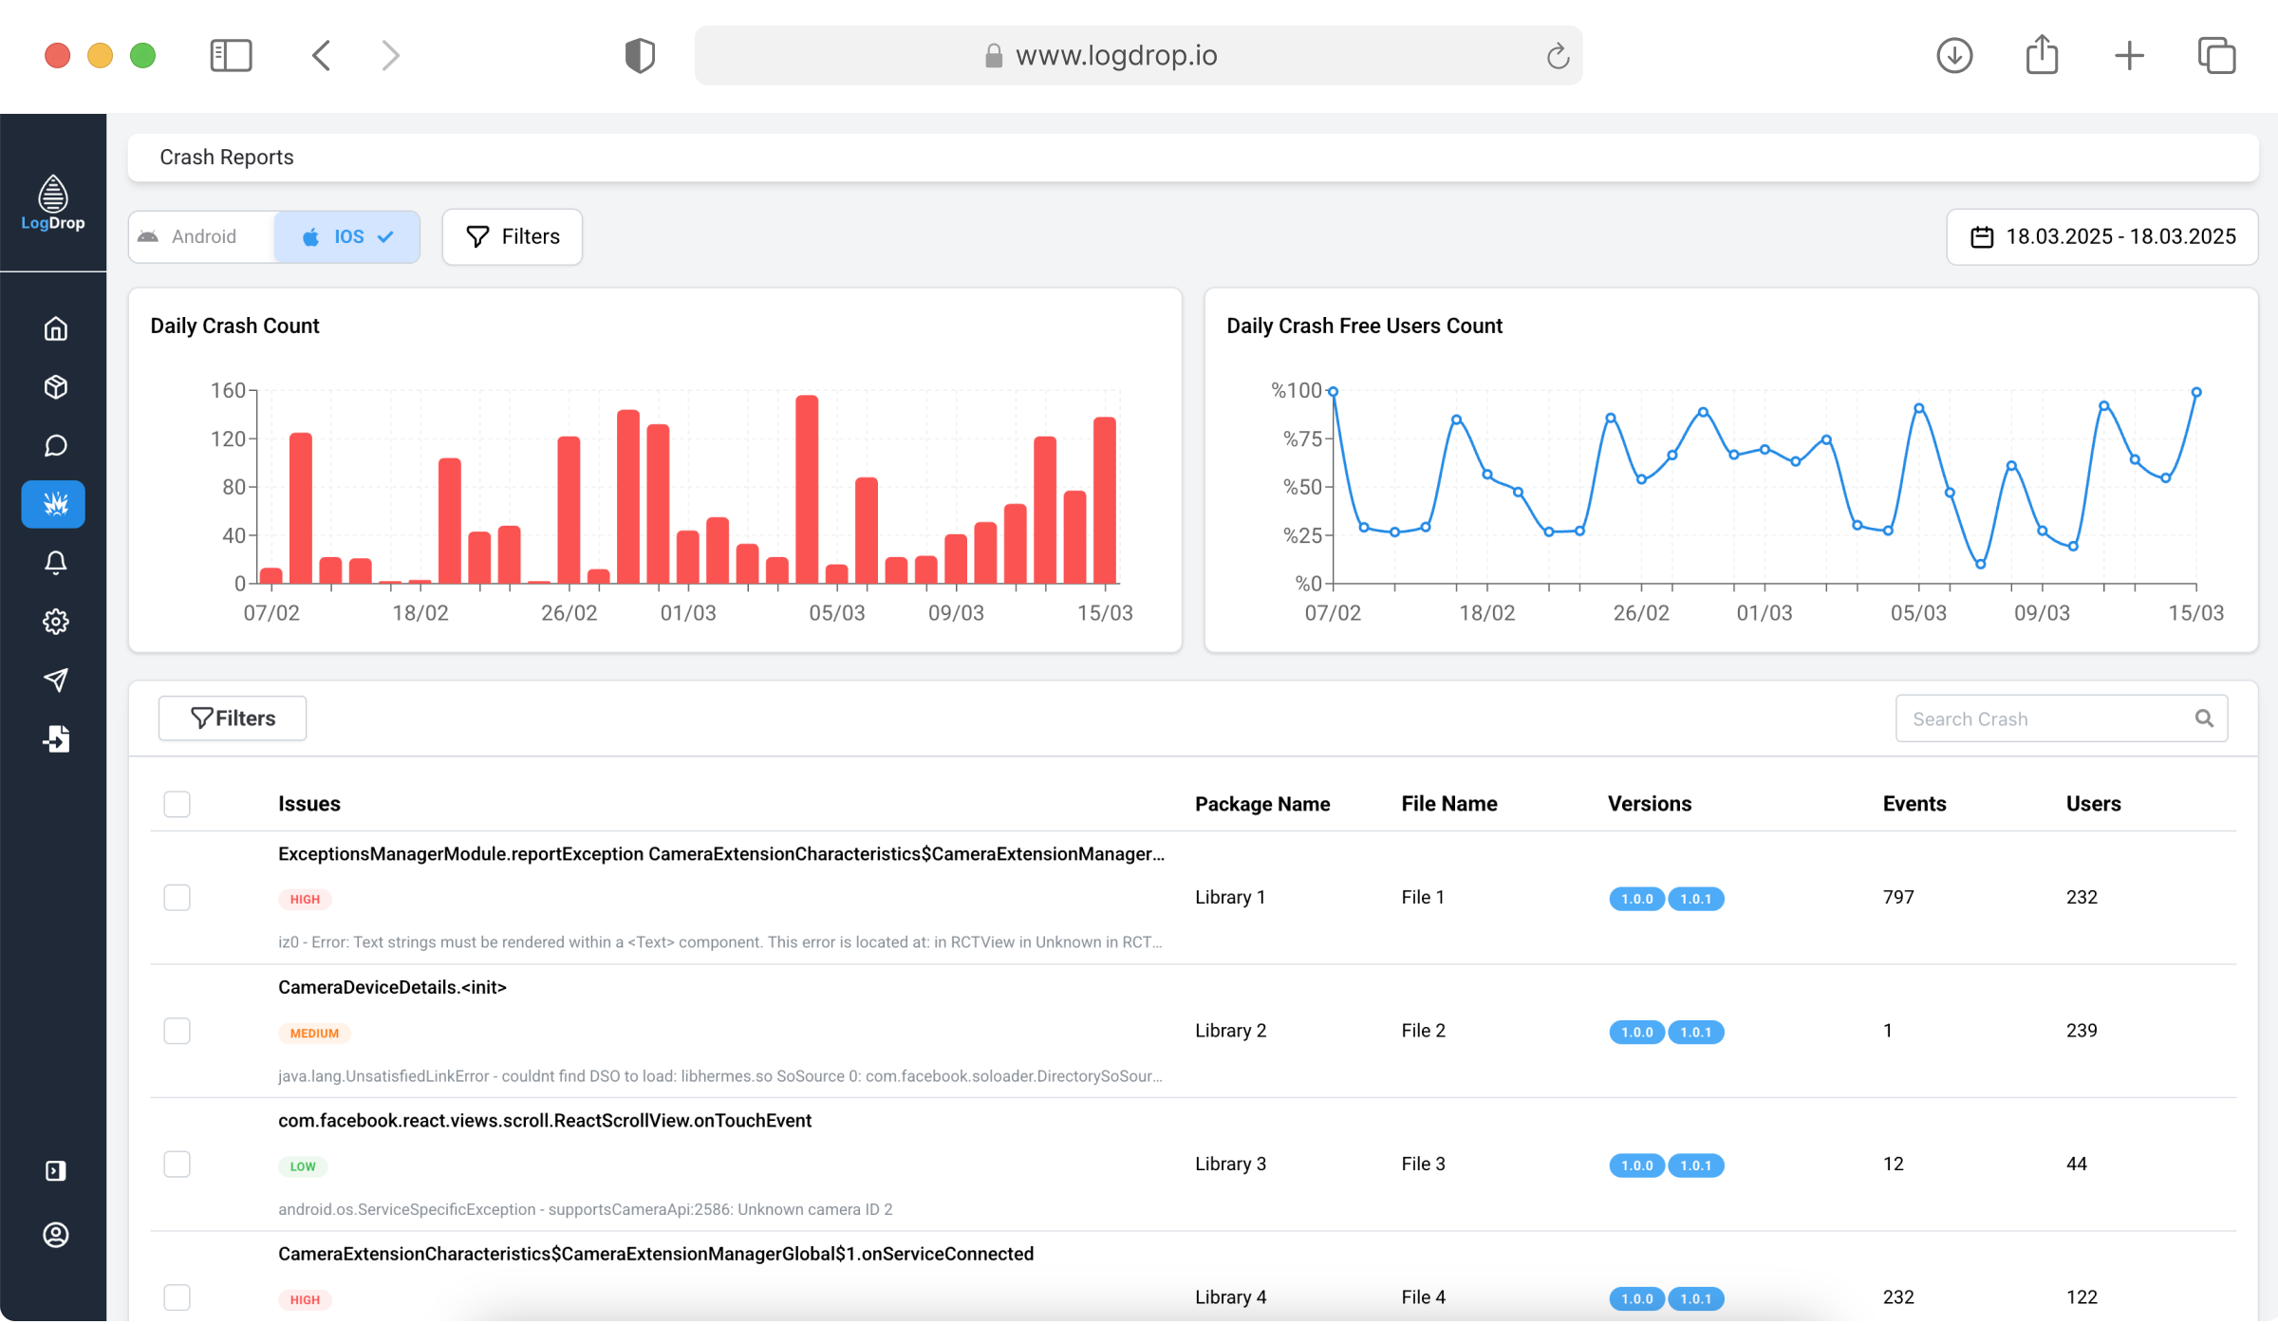Check the CameraDeviceDetails.<init> row checkbox
This screenshot has width=2278, height=1324.
point(177,1031)
